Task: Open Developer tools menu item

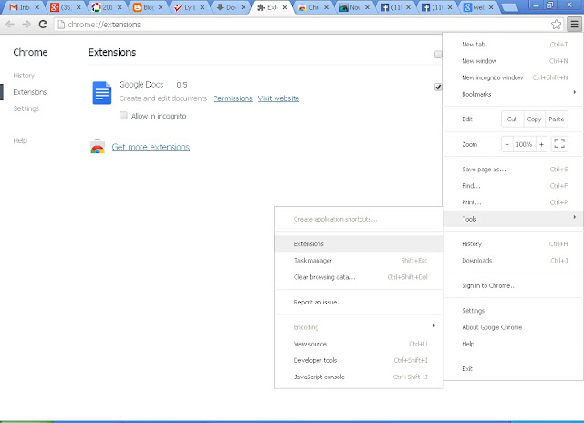Action: (359, 360)
